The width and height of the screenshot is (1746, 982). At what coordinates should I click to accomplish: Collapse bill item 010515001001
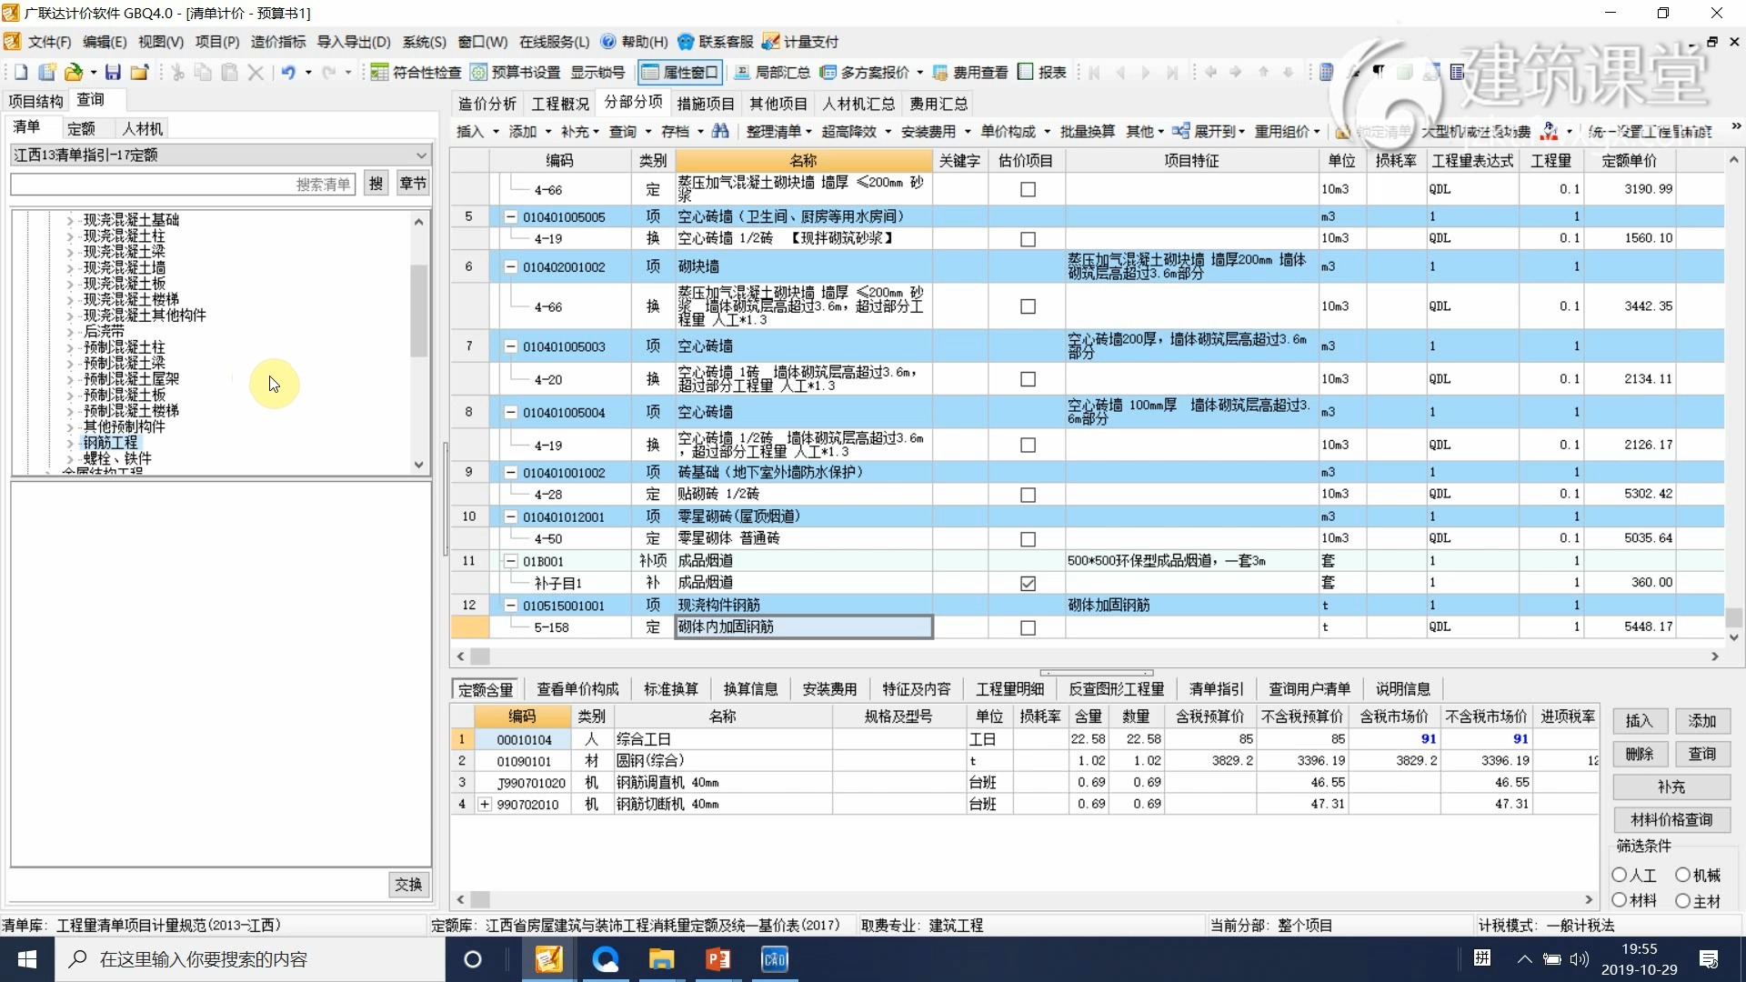click(x=511, y=606)
